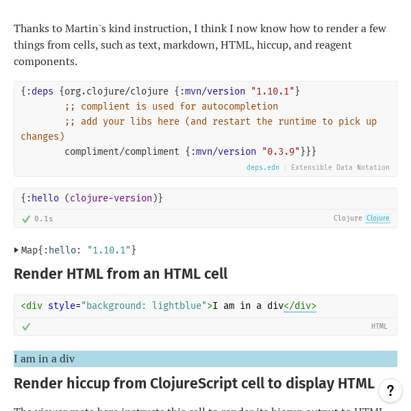The image size is (411, 411).
Task: Click the checkmark in the HTML cell footer
Action: (26, 327)
